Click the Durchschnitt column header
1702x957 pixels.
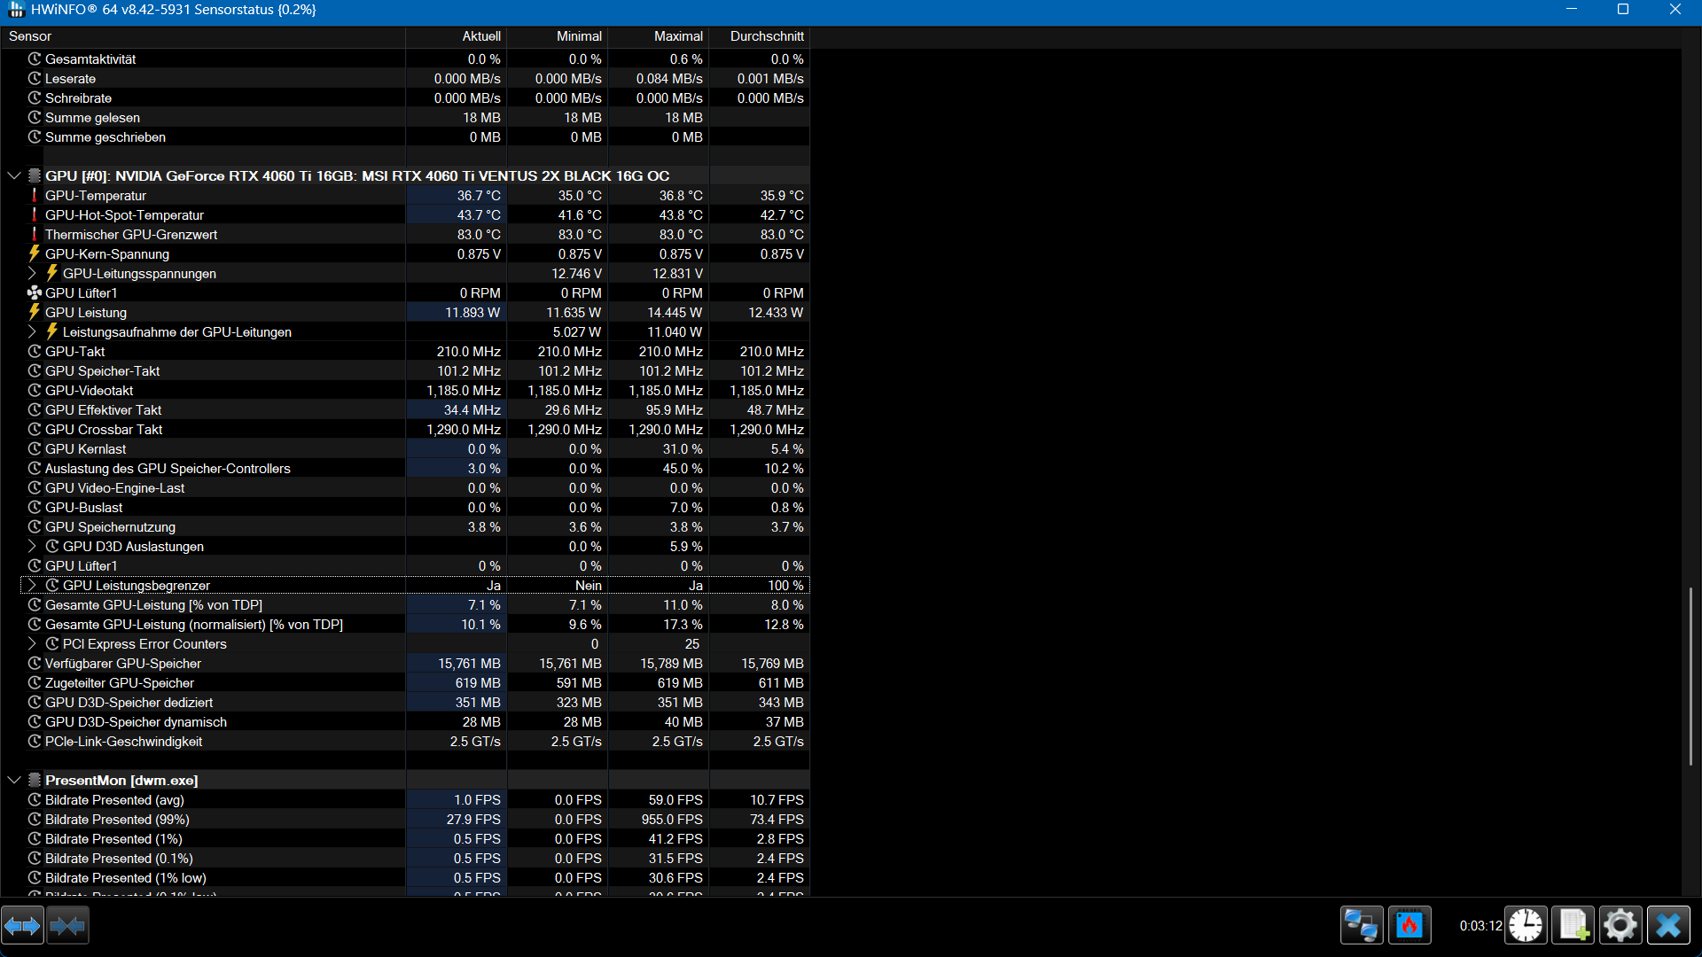tap(766, 36)
